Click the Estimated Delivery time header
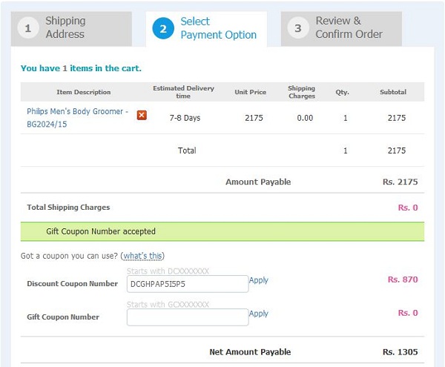 click(x=183, y=92)
